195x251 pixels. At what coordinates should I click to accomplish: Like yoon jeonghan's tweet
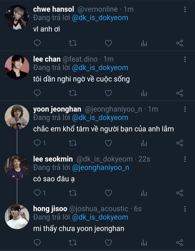pos(108,143)
